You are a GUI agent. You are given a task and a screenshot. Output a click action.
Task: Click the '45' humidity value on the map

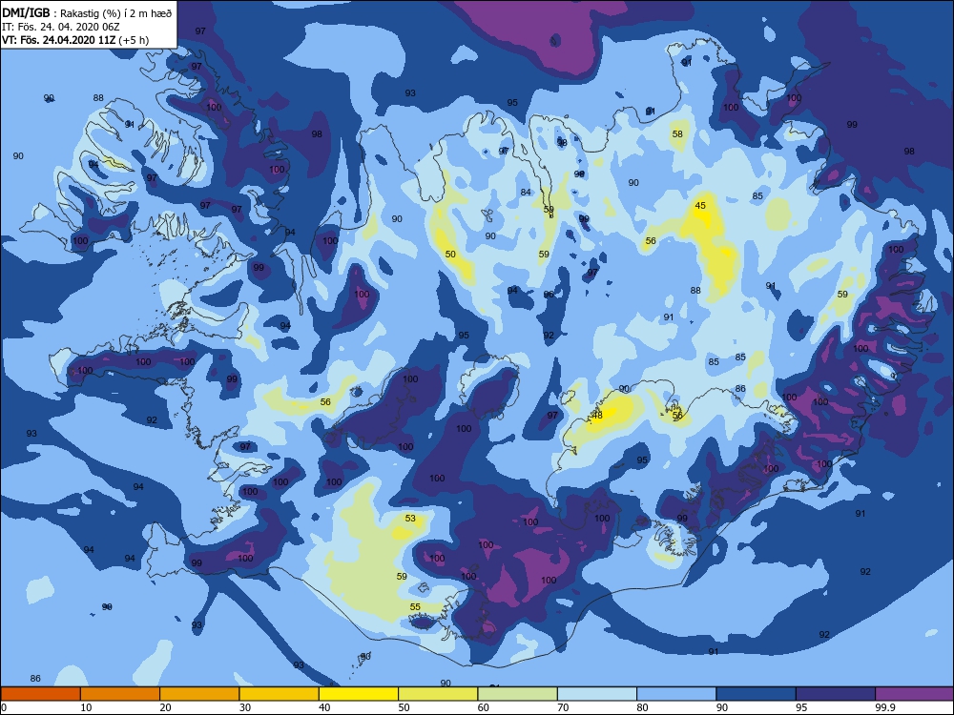point(700,206)
